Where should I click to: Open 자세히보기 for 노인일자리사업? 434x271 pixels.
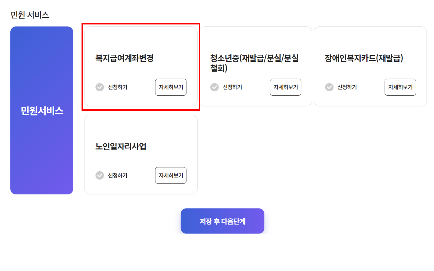[x=170, y=175]
